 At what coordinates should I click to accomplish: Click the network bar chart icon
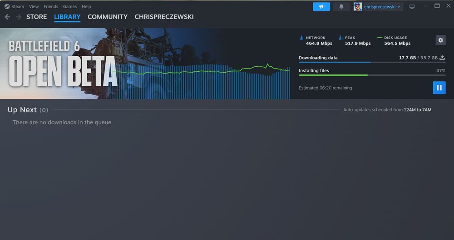click(x=301, y=38)
